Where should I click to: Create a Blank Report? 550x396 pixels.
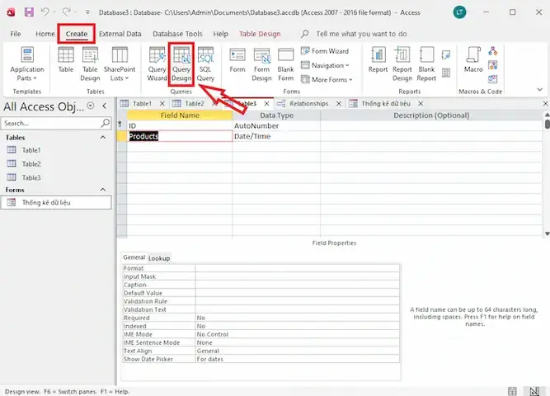point(426,64)
